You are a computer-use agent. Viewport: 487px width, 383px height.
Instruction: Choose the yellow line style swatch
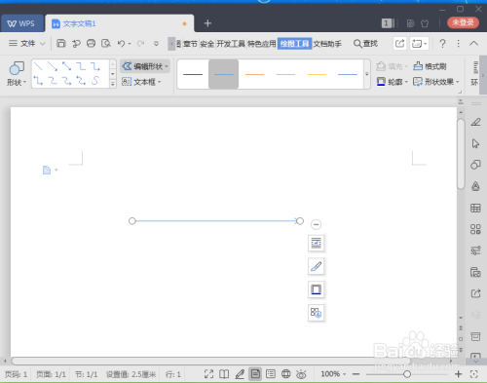[317, 74]
